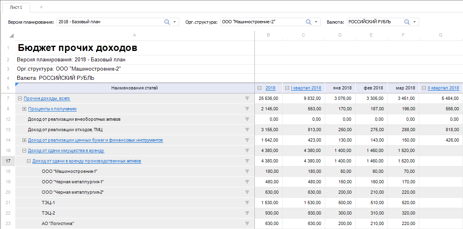Viewport: 463px width, 229px height.
Task: Click Доход от сдачи в аренду производственных активов link
Action: point(86,161)
